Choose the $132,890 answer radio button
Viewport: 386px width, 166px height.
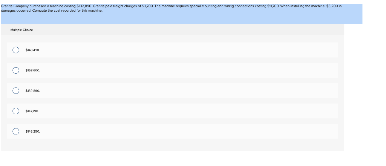(16, 91)
